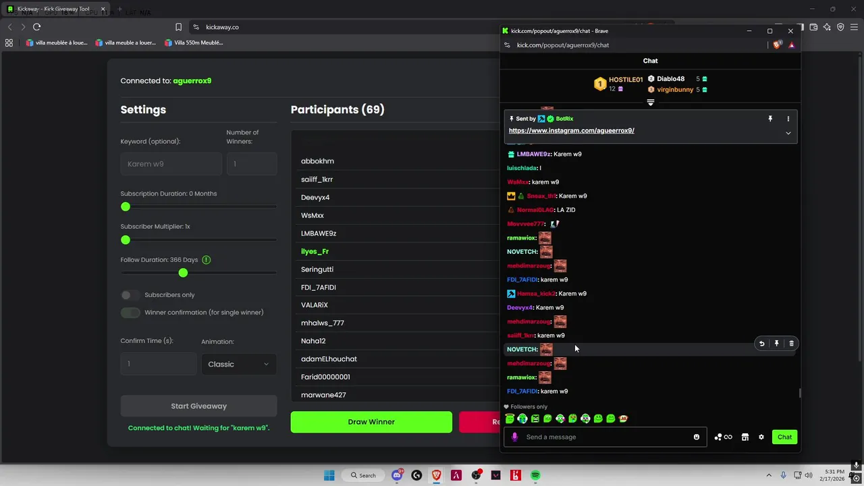Click the Brave Shields icon in chat popup

(x=777, y=45)
